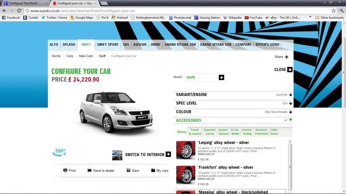Click the 360° rotate view icon
This screenshot has height=194, width=346.
tap(59, 153)
